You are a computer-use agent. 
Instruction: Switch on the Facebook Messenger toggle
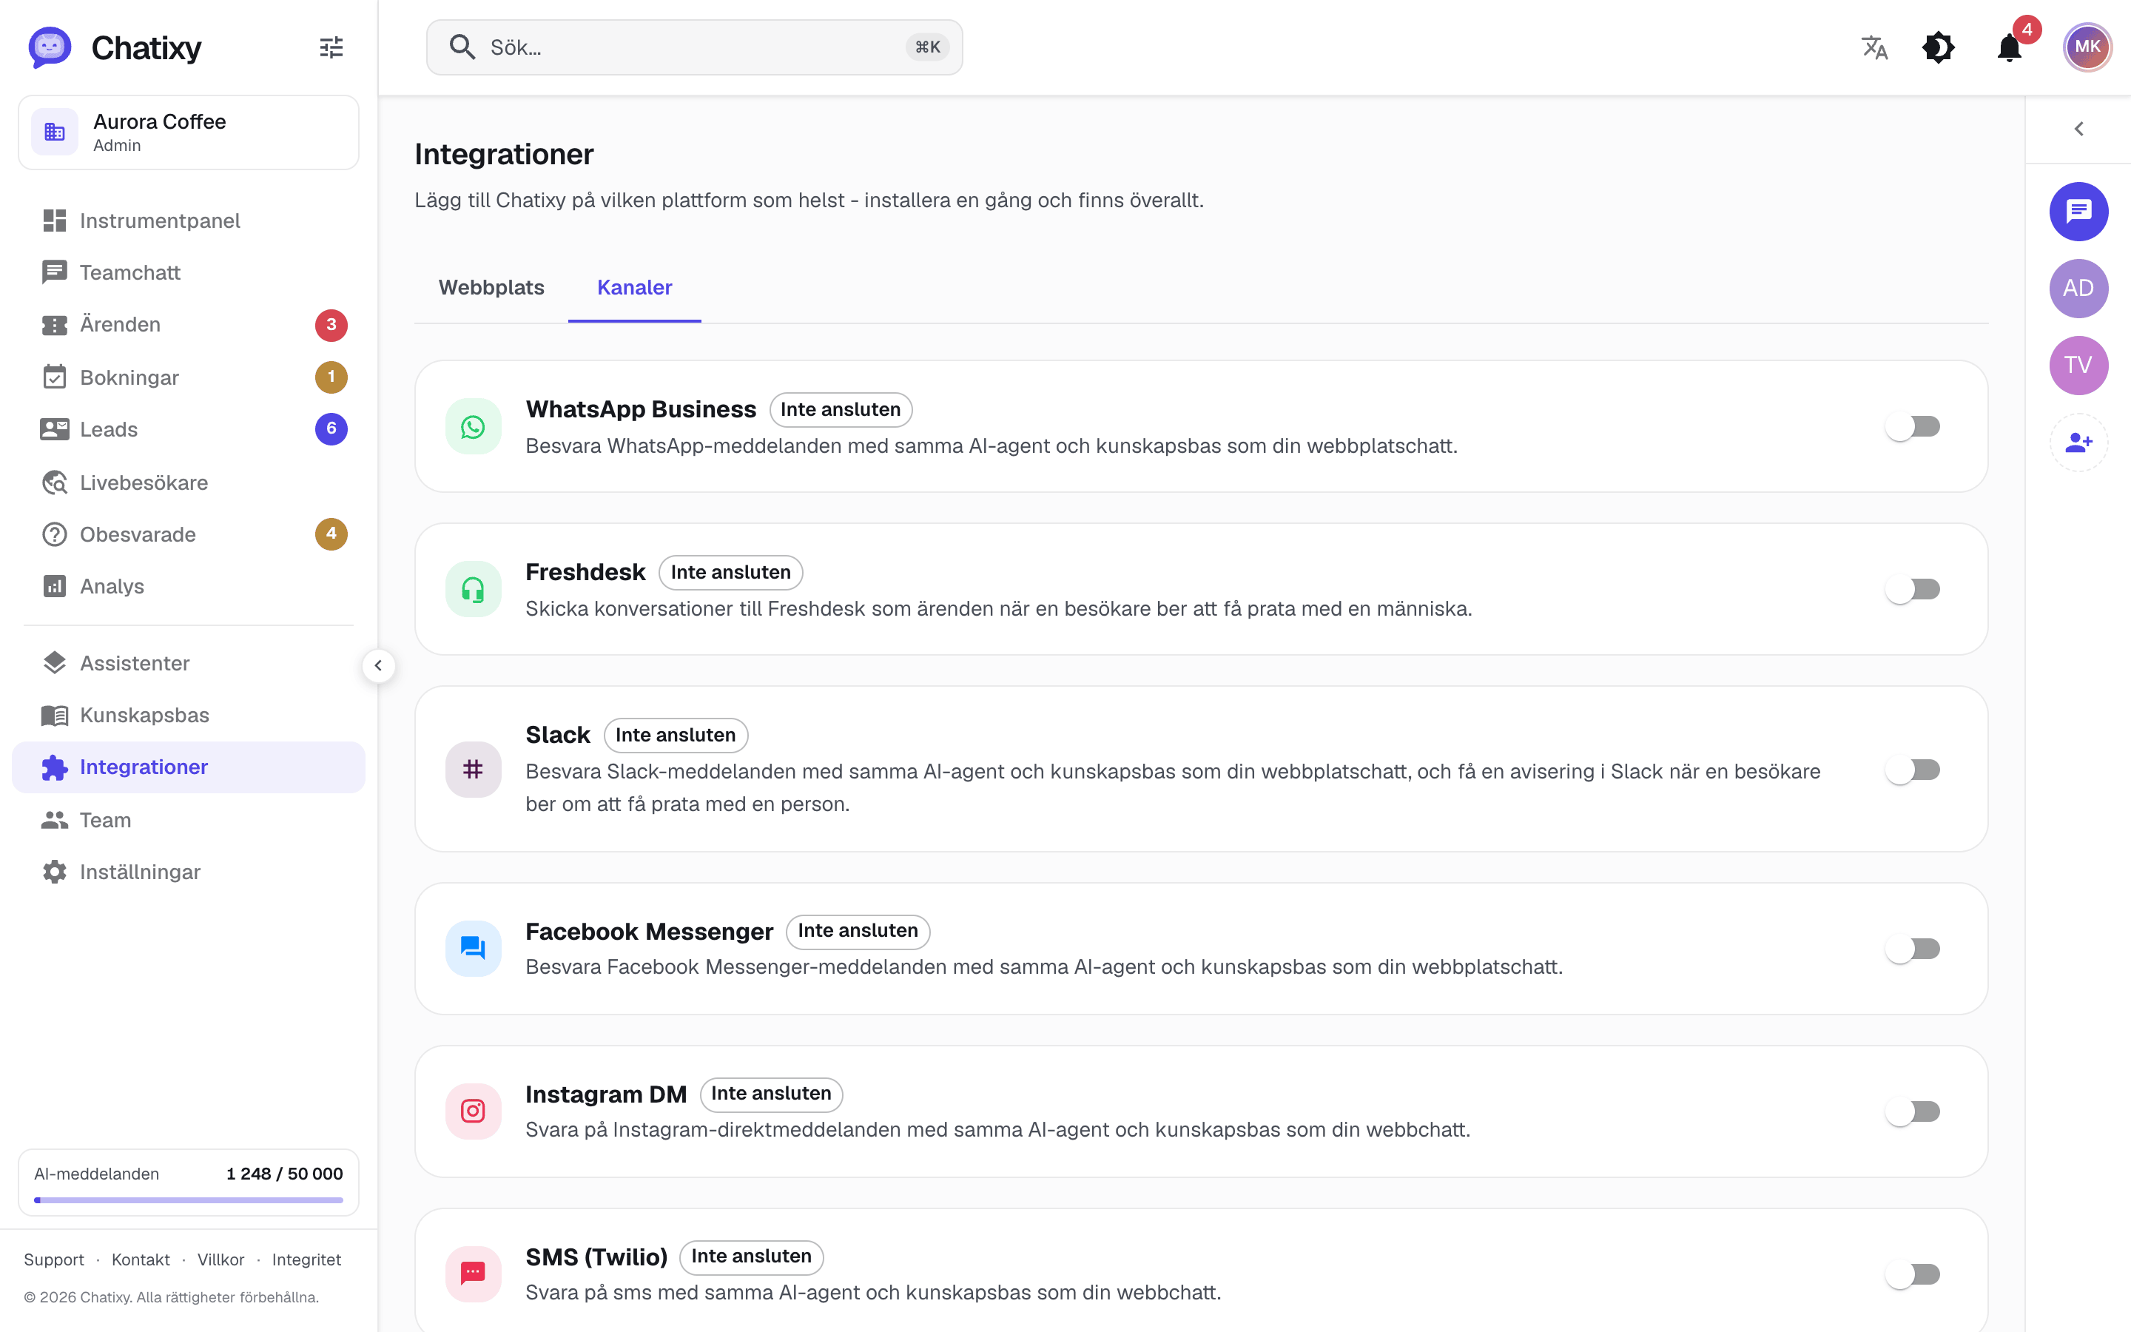click(x=1913, y=949)
